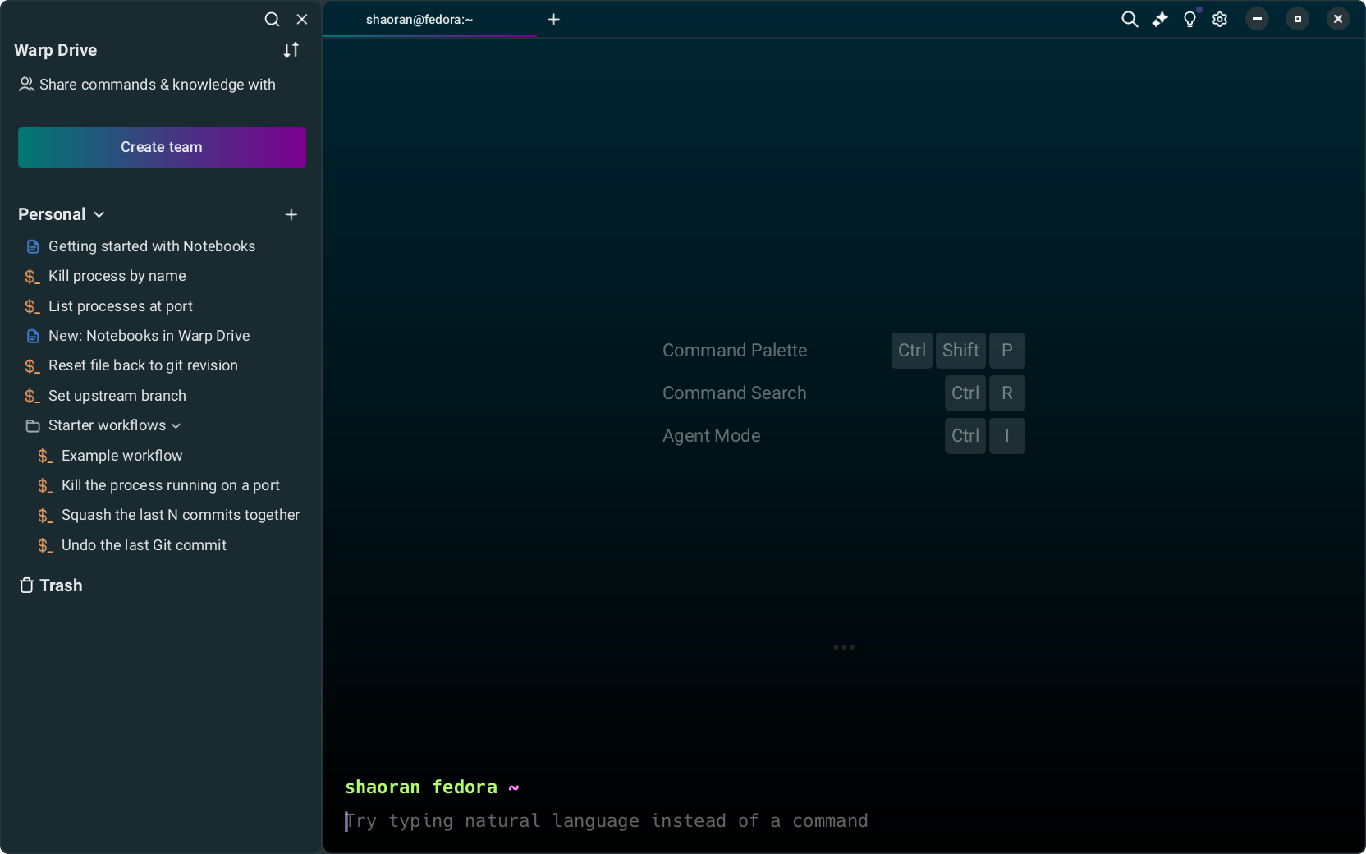Open settings gear icon
This screenshot has width=1366, height=854.
tap(1220, 19)
